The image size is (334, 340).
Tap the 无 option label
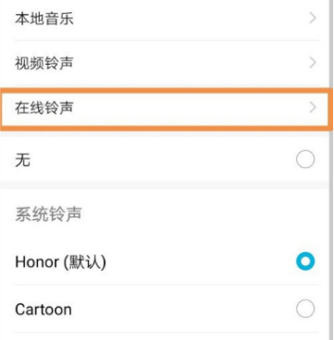[22, 160]
